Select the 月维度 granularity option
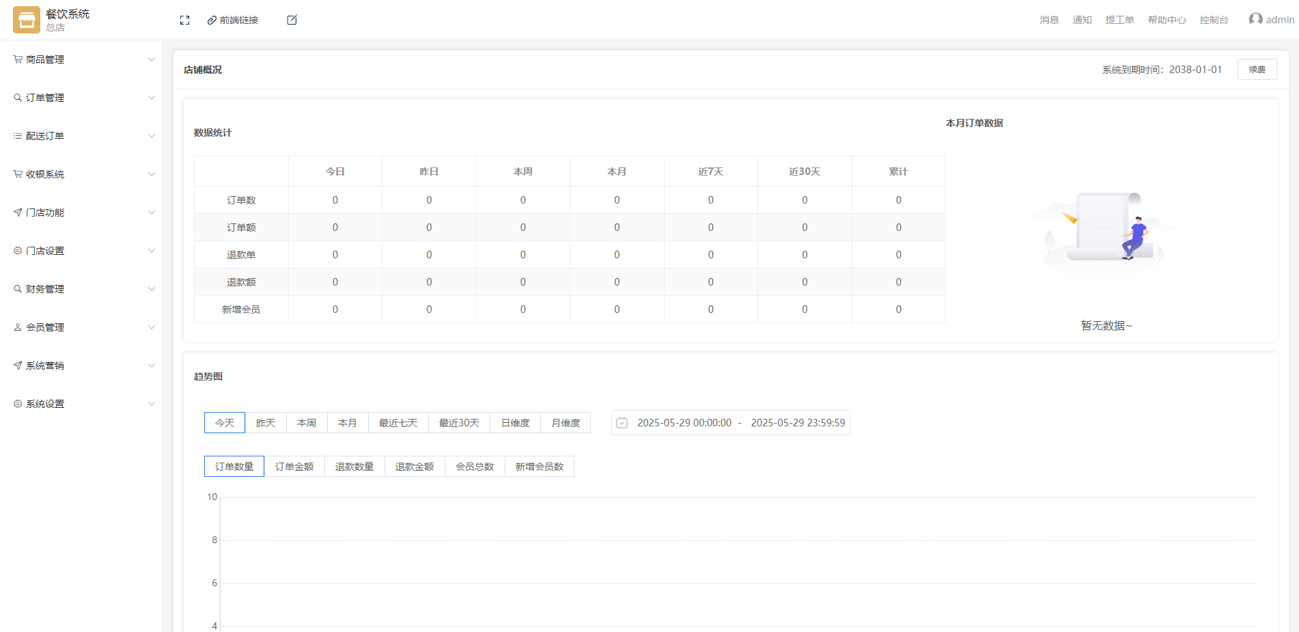The height and width of the screenshot is (632, 1299). [x=565, y=423]
